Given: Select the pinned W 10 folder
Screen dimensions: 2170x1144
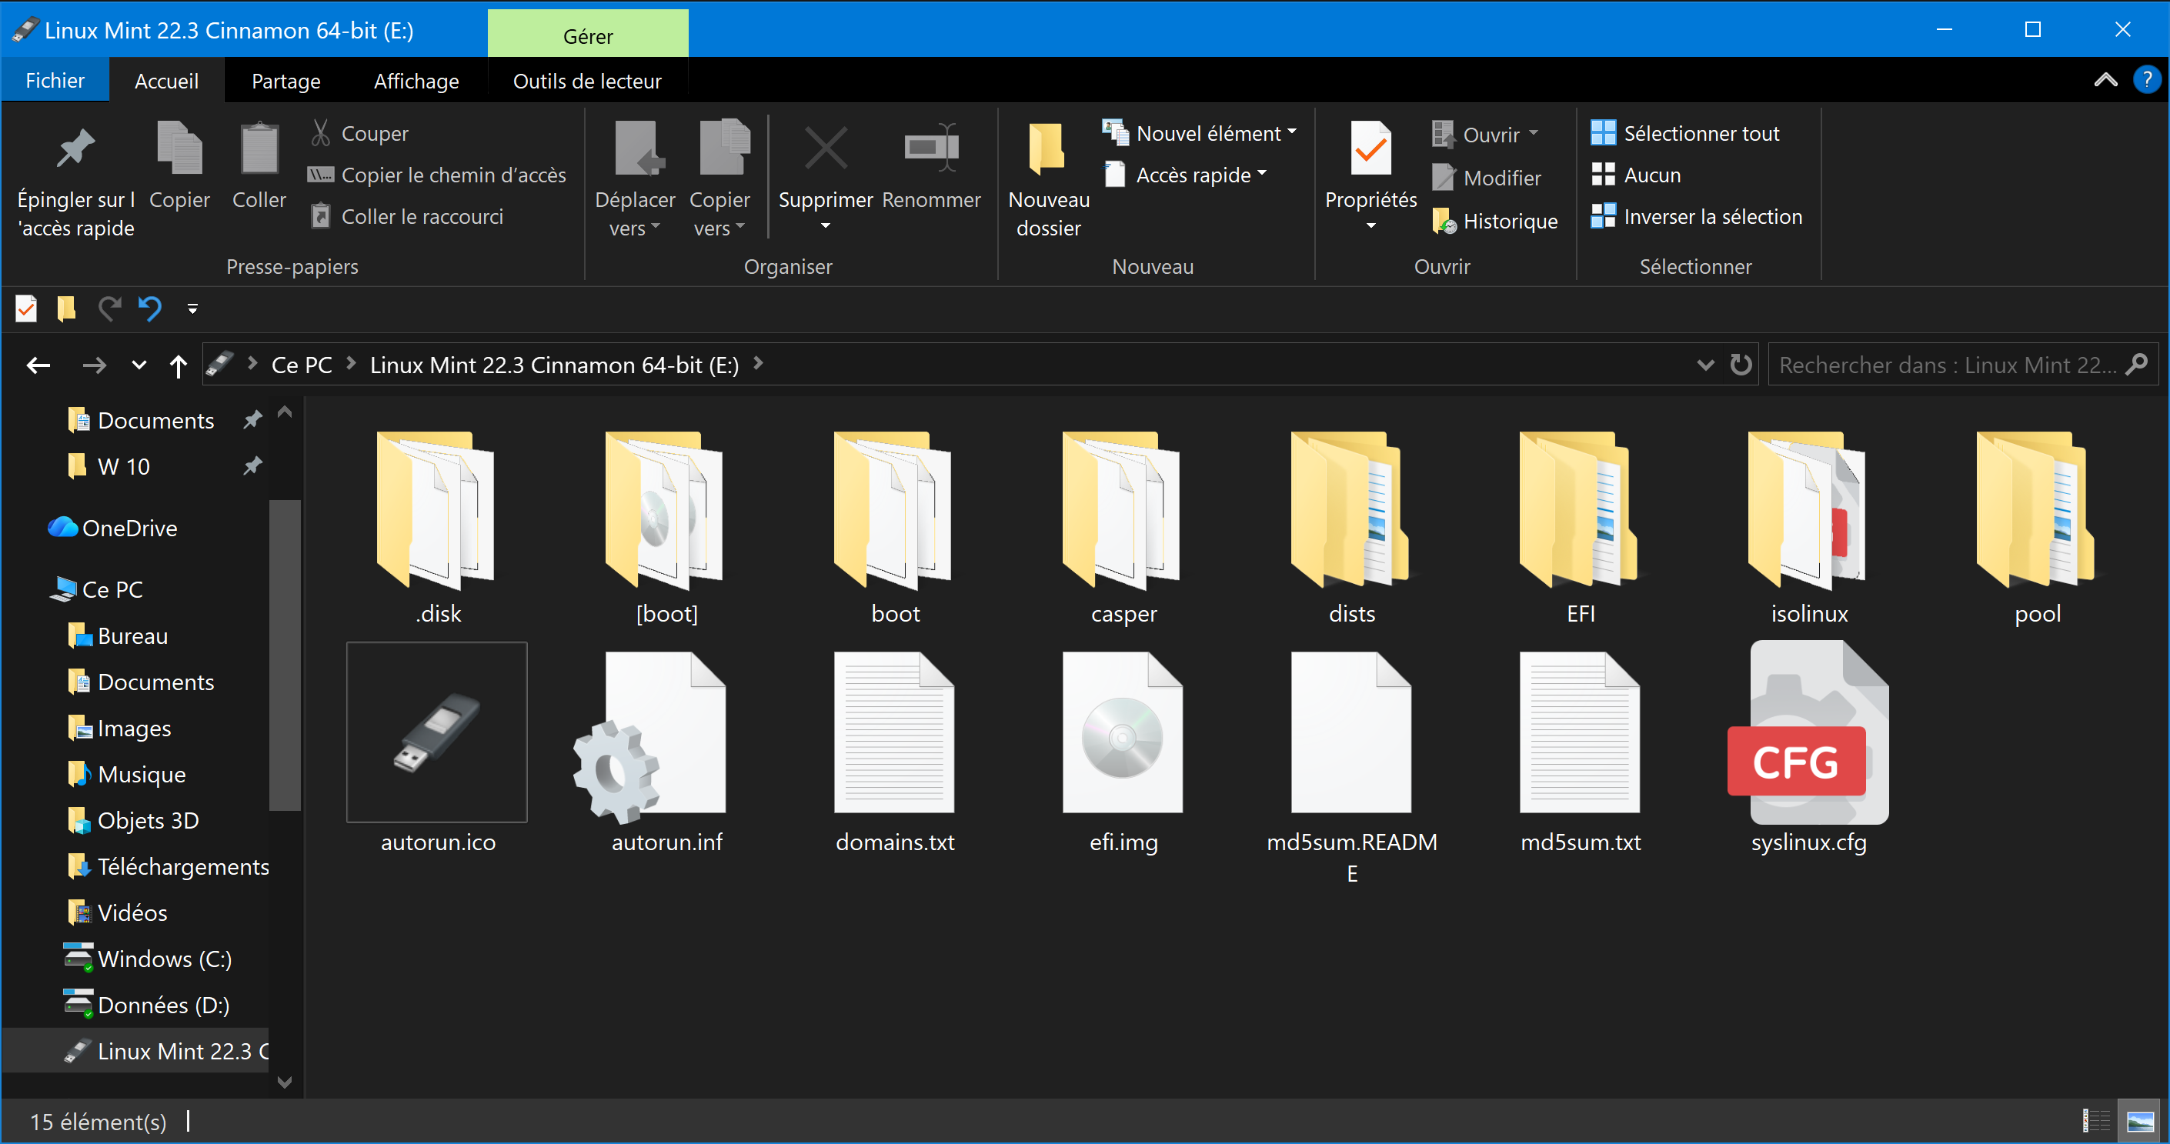Looking at the screenshot, I should coord(108,466).
